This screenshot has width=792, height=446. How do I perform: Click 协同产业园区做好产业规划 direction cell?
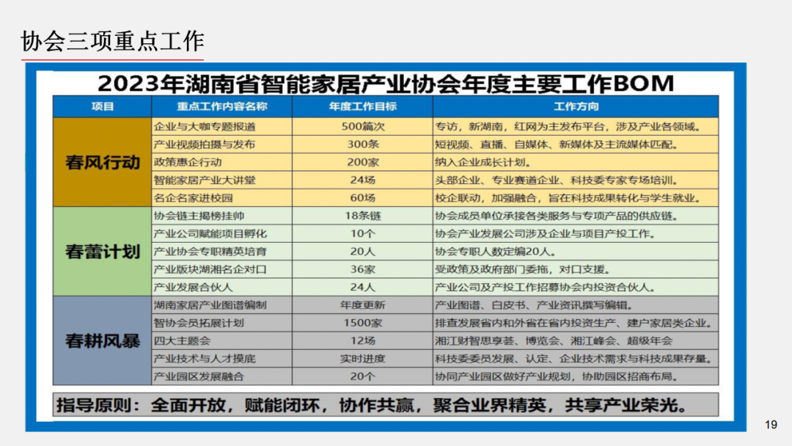coord(576,376)
